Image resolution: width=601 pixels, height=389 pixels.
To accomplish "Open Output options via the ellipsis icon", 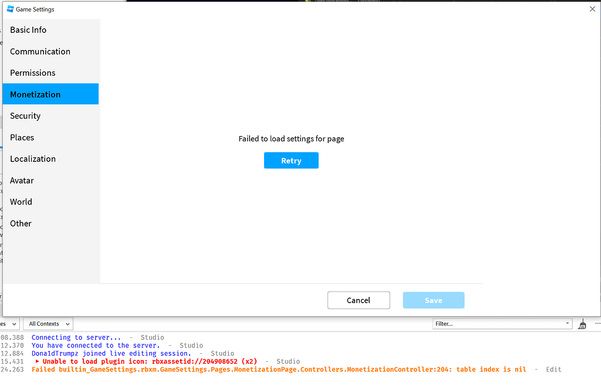I will pos(597,323).
